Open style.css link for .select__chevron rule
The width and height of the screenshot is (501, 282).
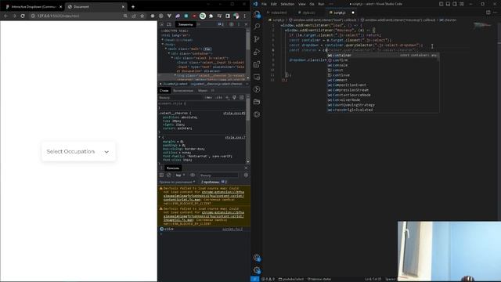click(234, 113)
